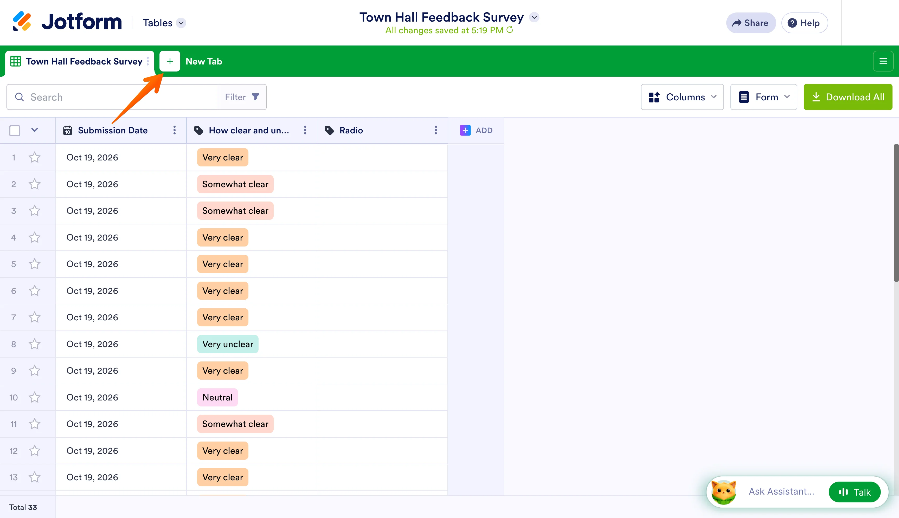Toggle the star on row 8
Screen dimensions: 899x518
35,344
